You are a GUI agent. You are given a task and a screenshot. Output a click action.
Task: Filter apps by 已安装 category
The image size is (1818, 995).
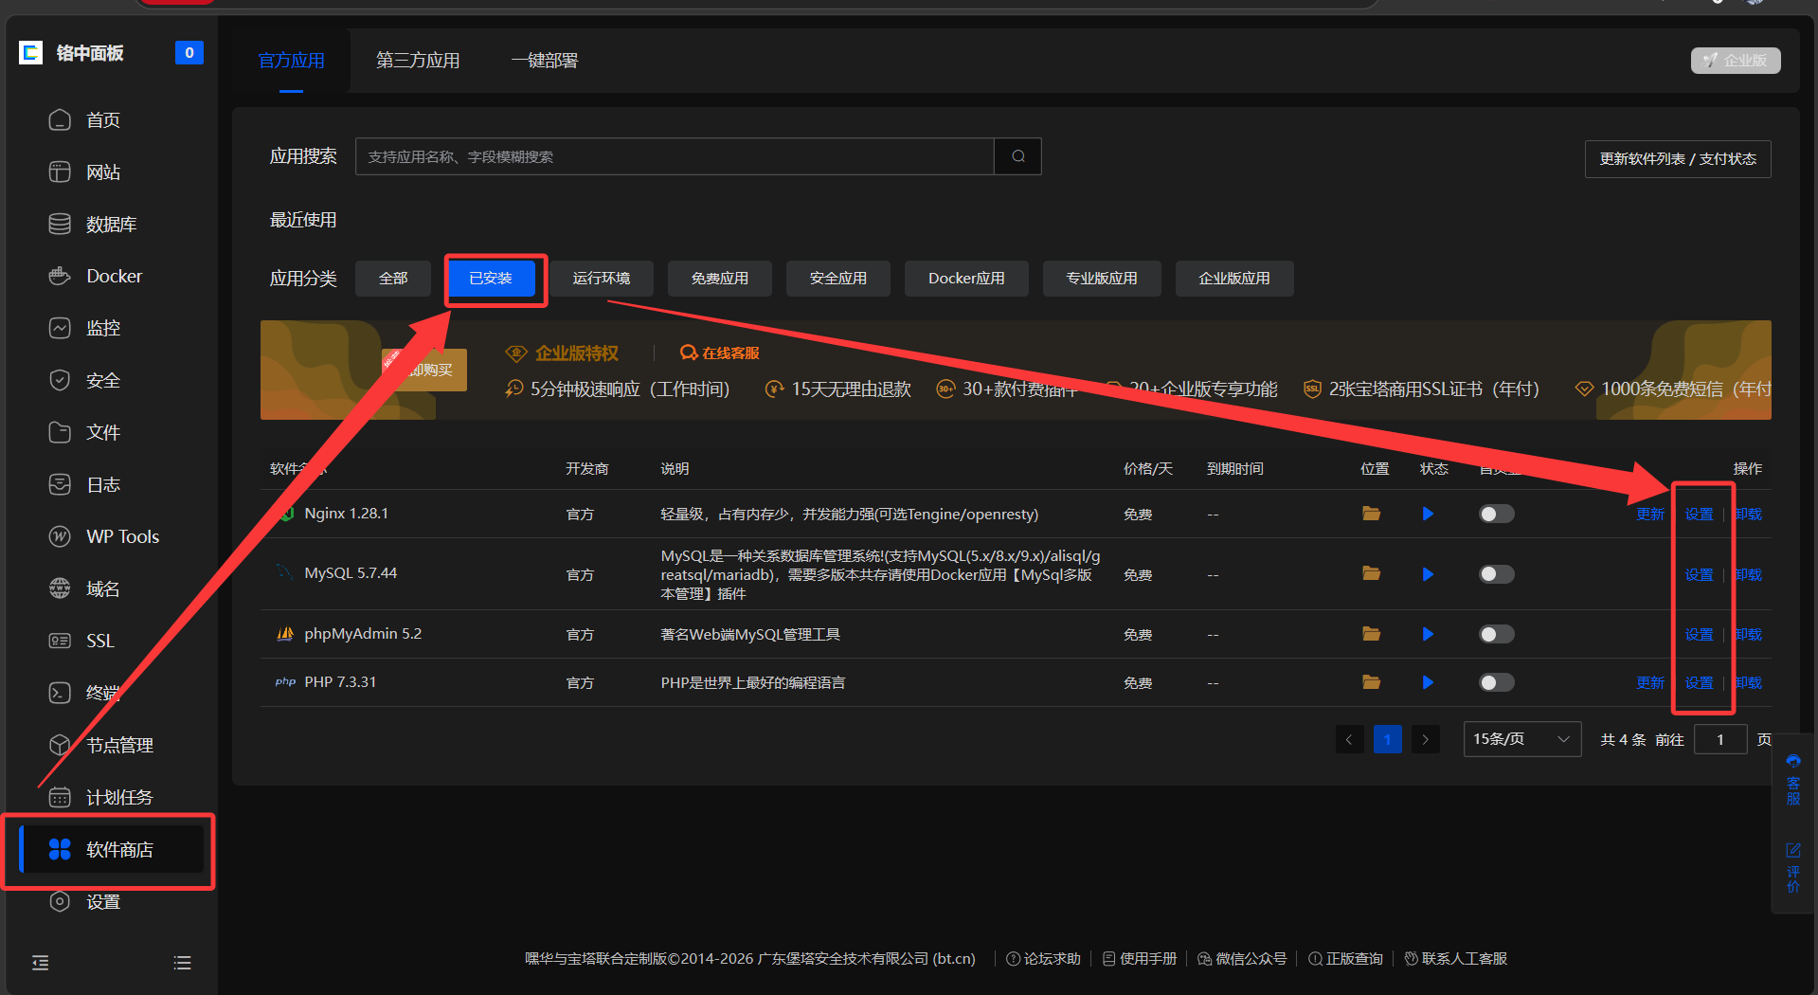(x=491, y=279)
